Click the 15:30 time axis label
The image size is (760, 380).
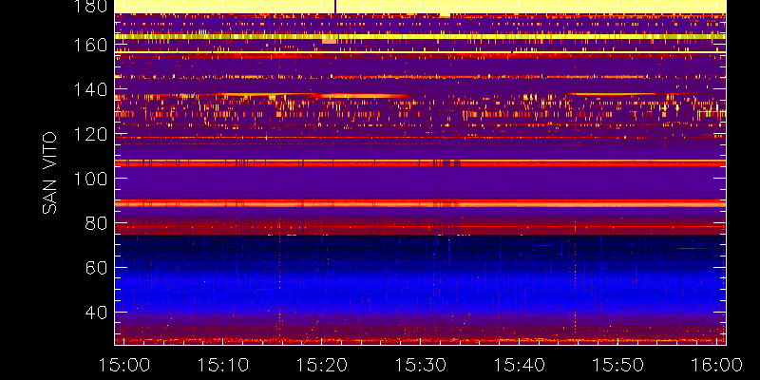[420, 365]
